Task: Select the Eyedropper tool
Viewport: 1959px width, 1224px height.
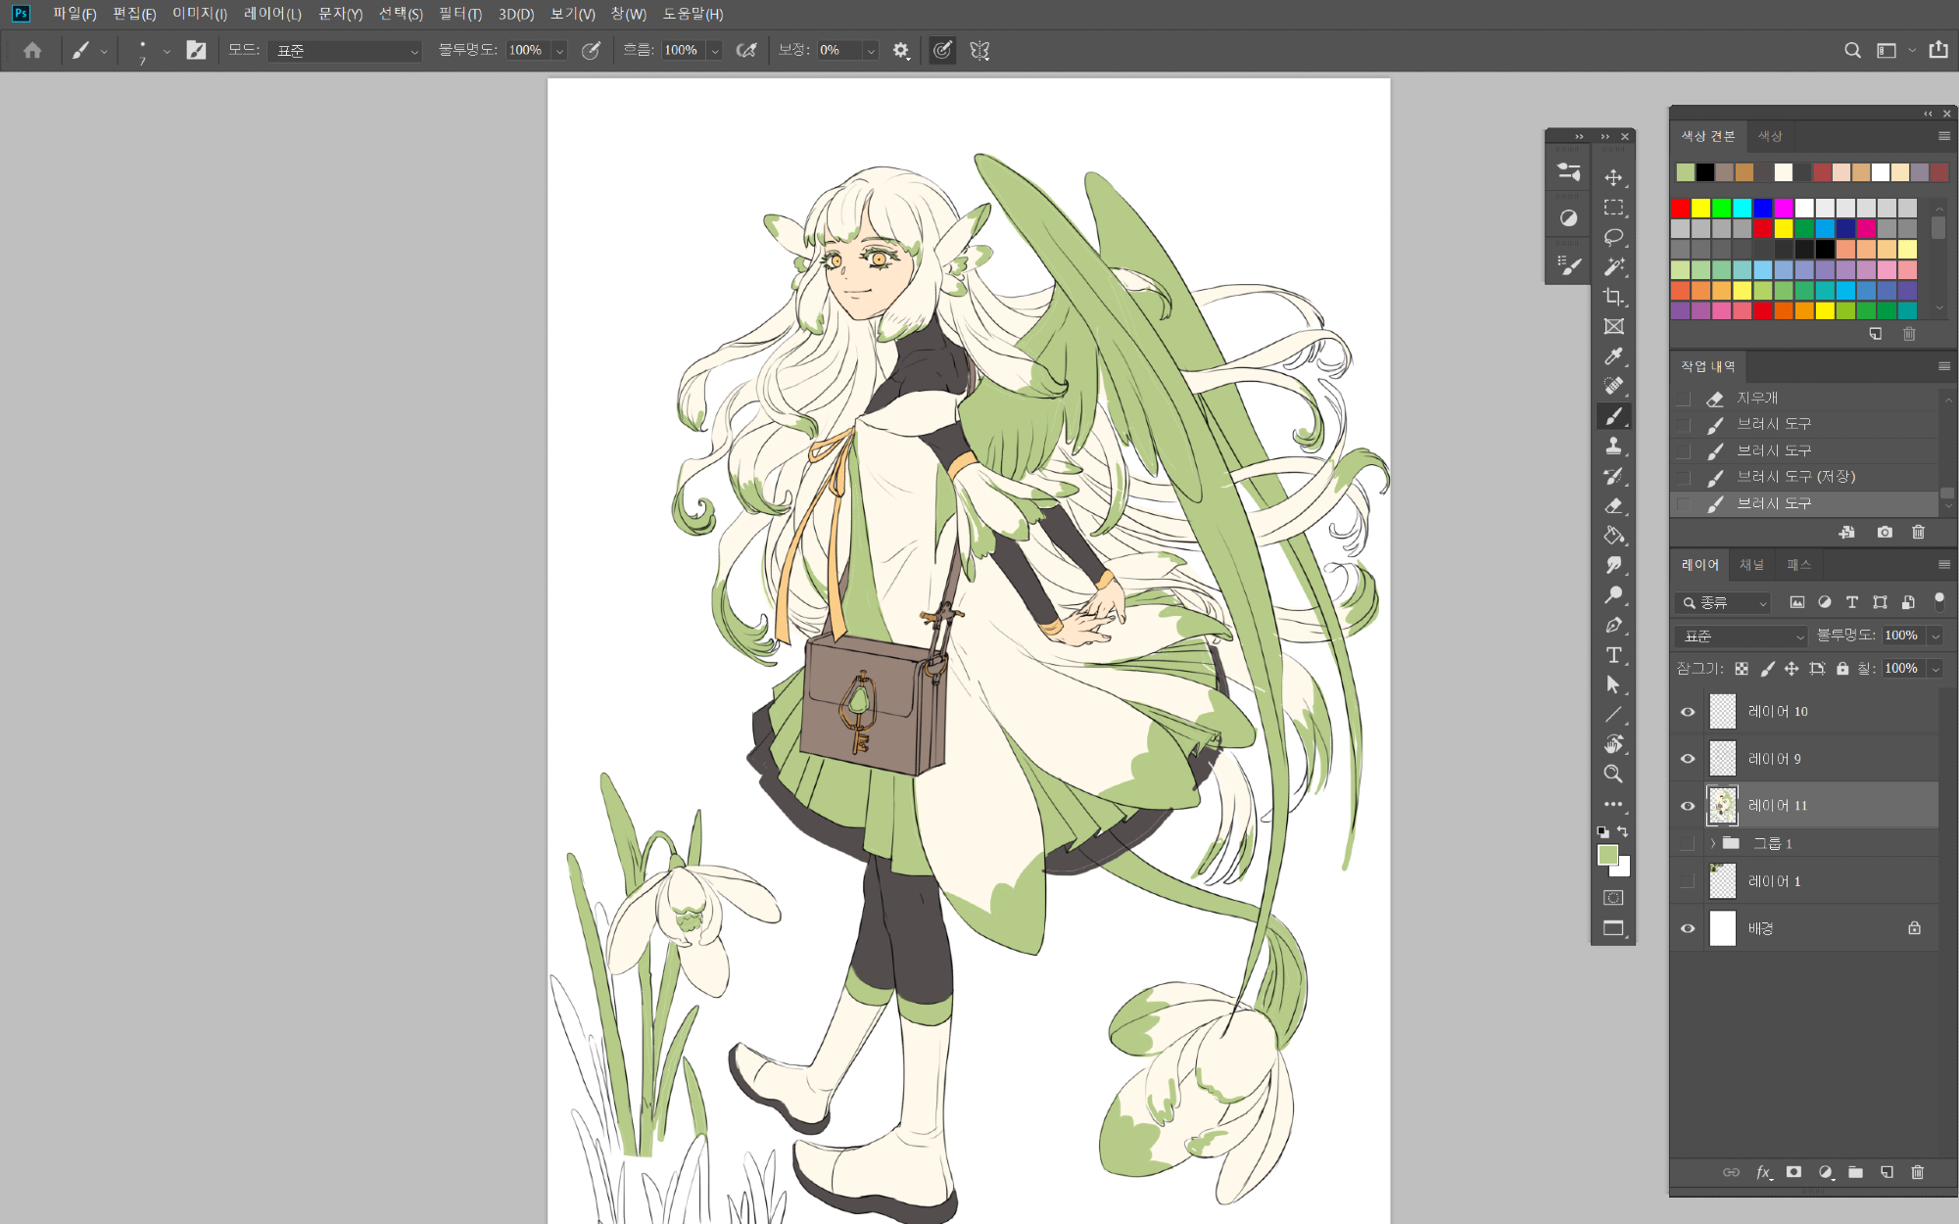Action: (x=1613, y=356)
